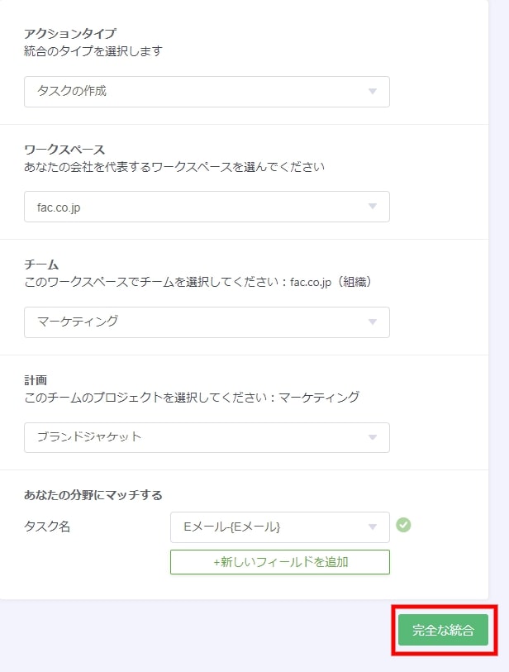Click the ワークスペース section heading

[64, 149]
